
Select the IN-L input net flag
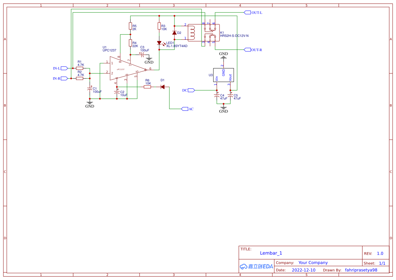64,68
